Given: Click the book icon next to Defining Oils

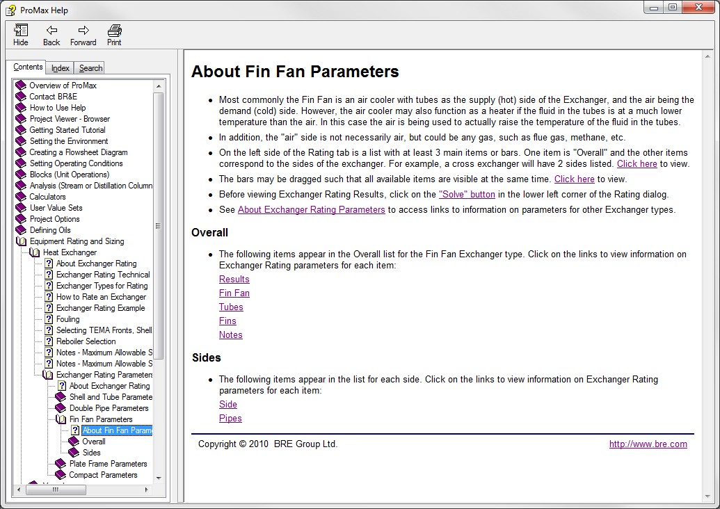Looking at the screenshot, I should (21, 230).
